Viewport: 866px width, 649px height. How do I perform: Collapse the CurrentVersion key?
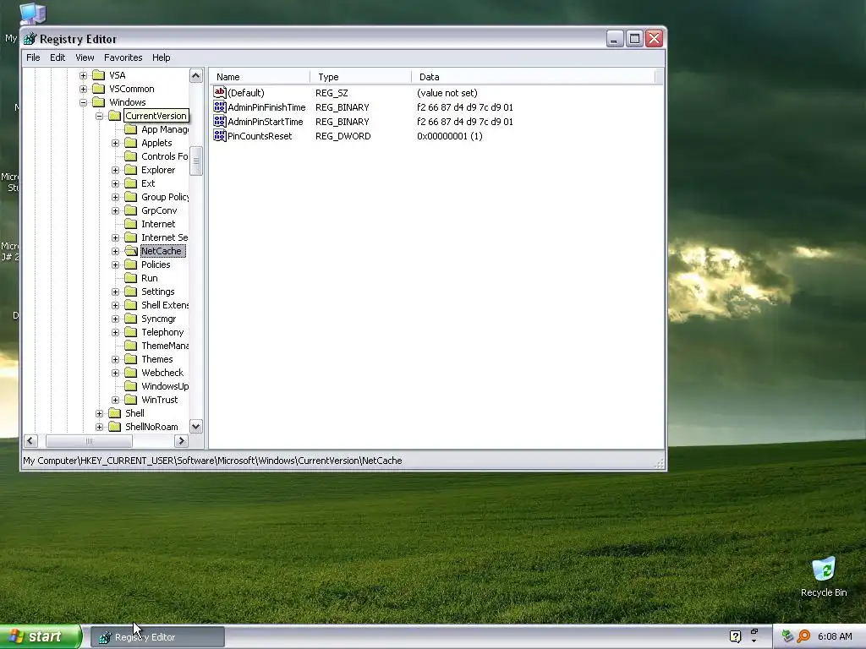[x=100, y=116]
